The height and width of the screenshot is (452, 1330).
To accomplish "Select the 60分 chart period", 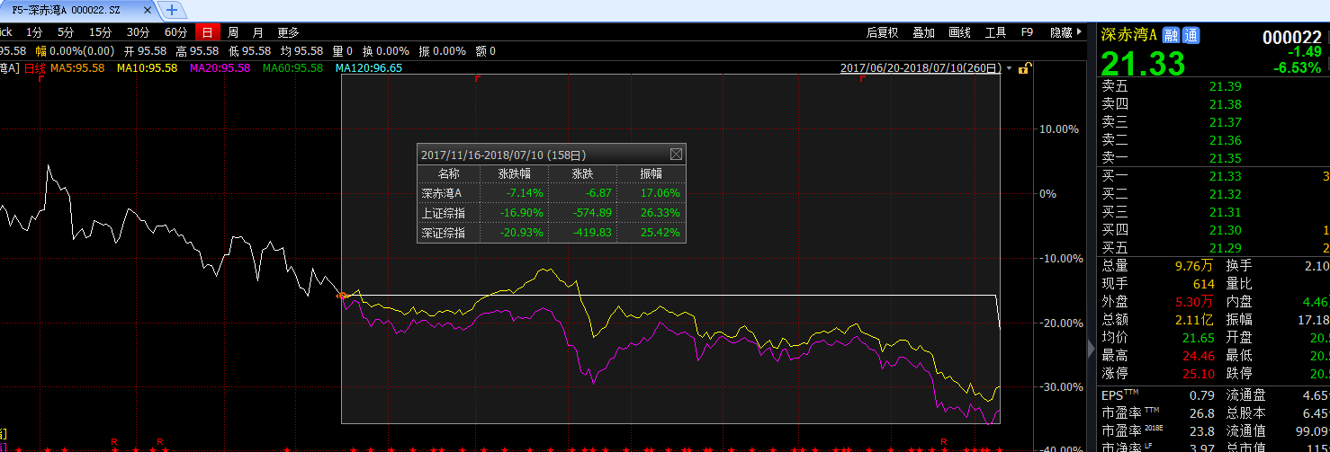I will [175, 32].
